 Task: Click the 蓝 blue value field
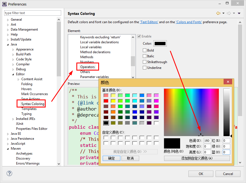click(226, 152)
